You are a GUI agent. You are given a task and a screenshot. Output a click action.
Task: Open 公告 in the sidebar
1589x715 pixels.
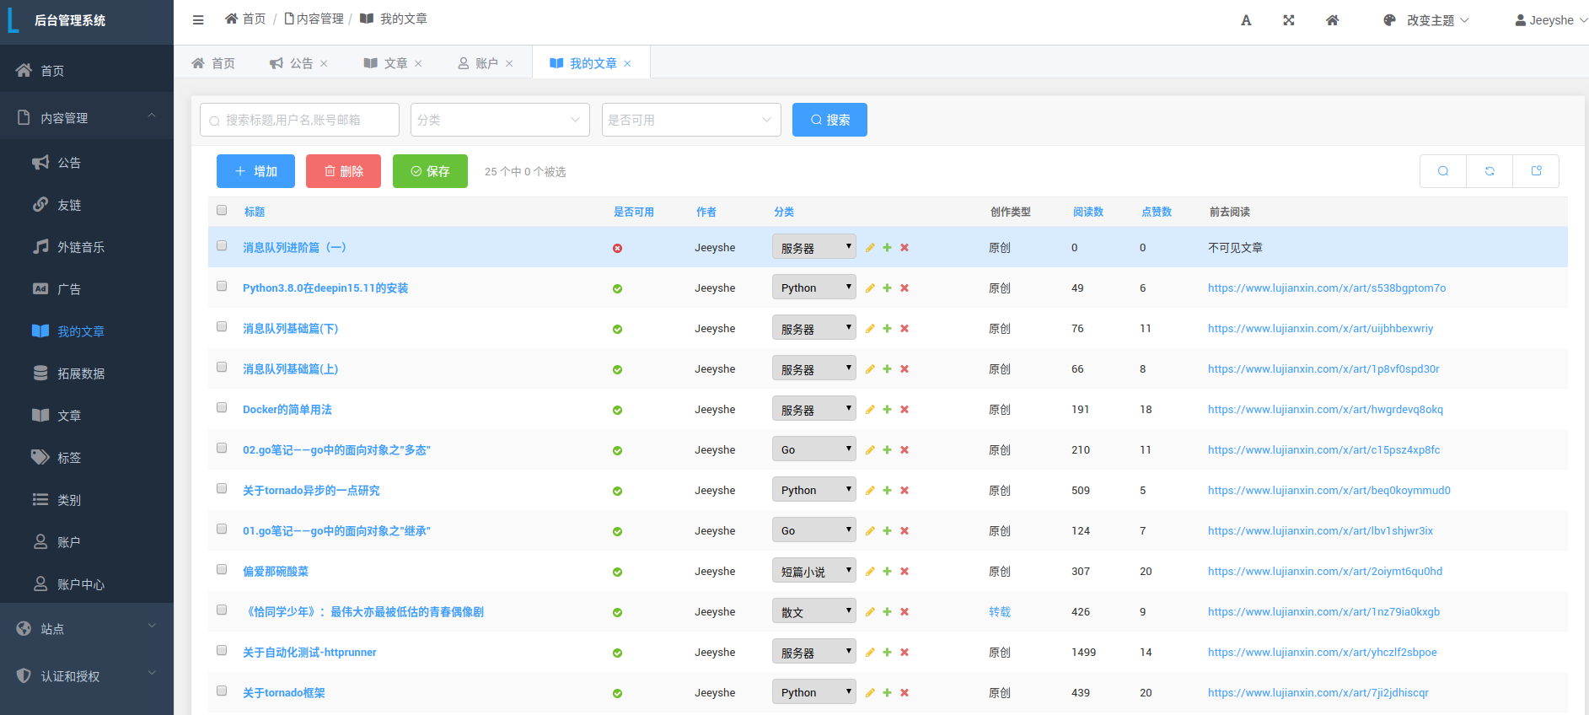coord(87,163)
